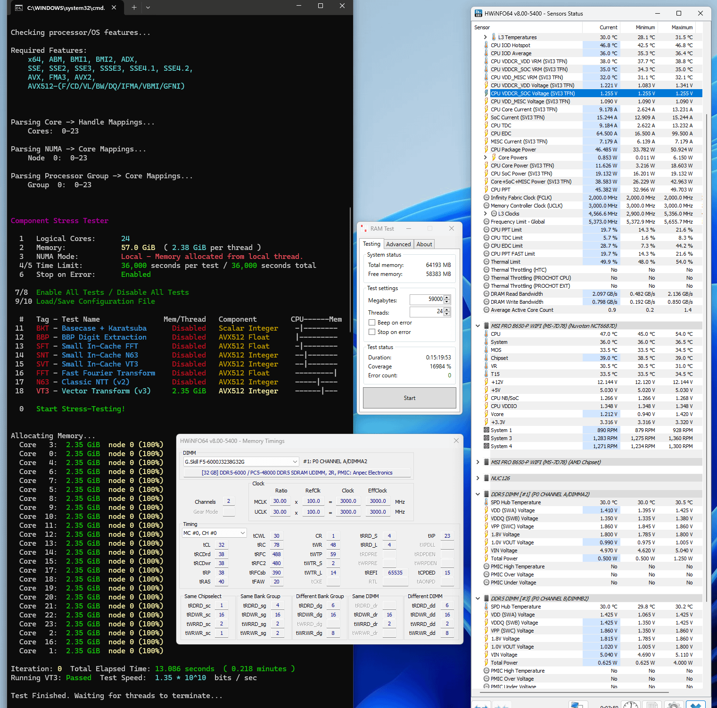Click the Maximum column header in HWiNFO

tap(677, 27)
